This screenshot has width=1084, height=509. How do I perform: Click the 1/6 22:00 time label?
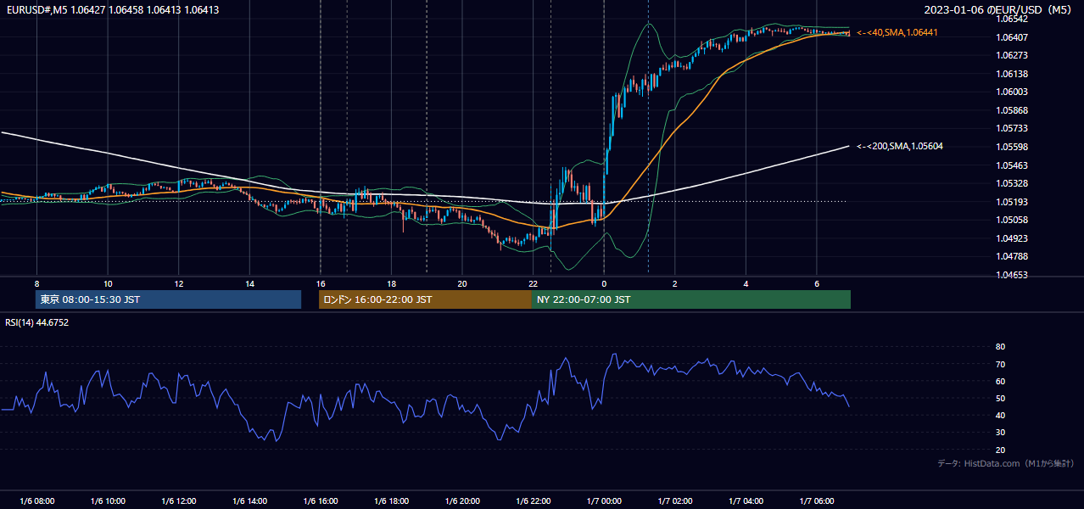coord(533,501)
